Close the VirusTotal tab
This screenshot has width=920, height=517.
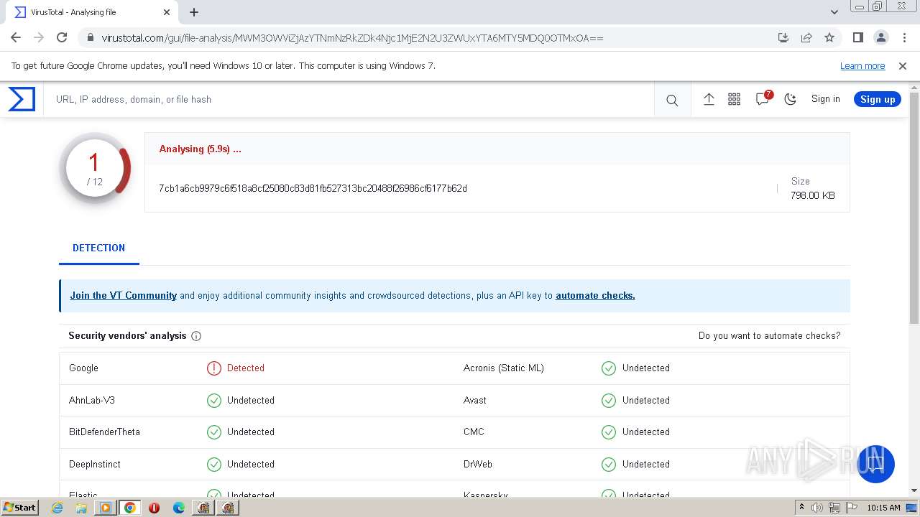point(167,12)
